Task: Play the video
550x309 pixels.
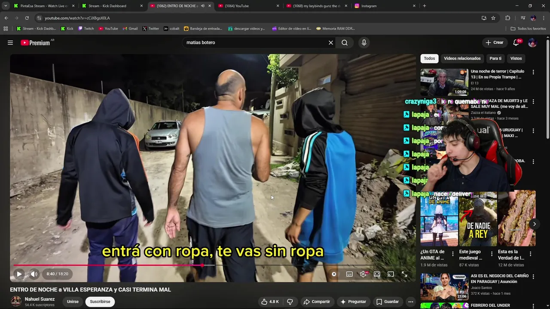Action: (x=19, y=274)
